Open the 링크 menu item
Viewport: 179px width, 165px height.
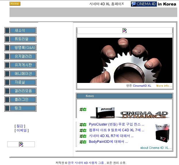pos(20,108)
